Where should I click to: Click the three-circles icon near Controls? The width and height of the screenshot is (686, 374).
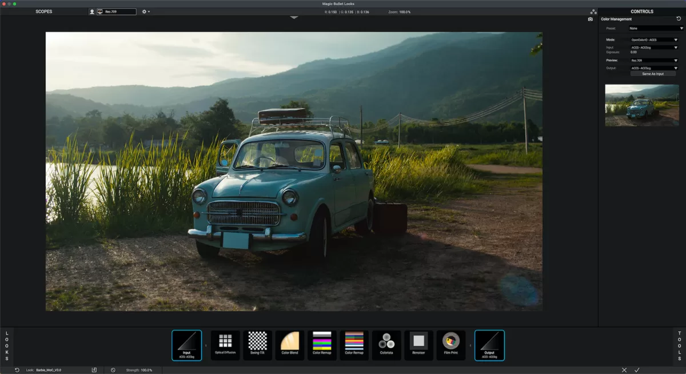(593, 11)
